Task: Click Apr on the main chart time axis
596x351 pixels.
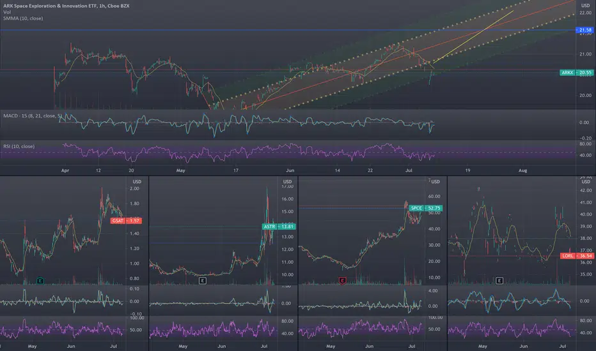Action: click(x=65, y=171)
